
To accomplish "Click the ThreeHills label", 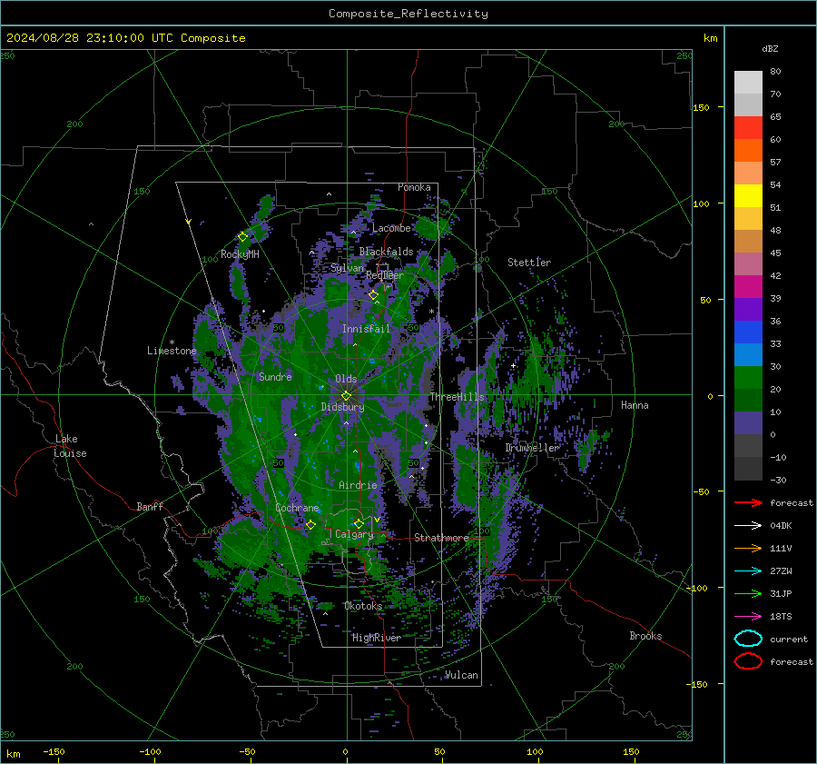I will click(x=457, y=397).
